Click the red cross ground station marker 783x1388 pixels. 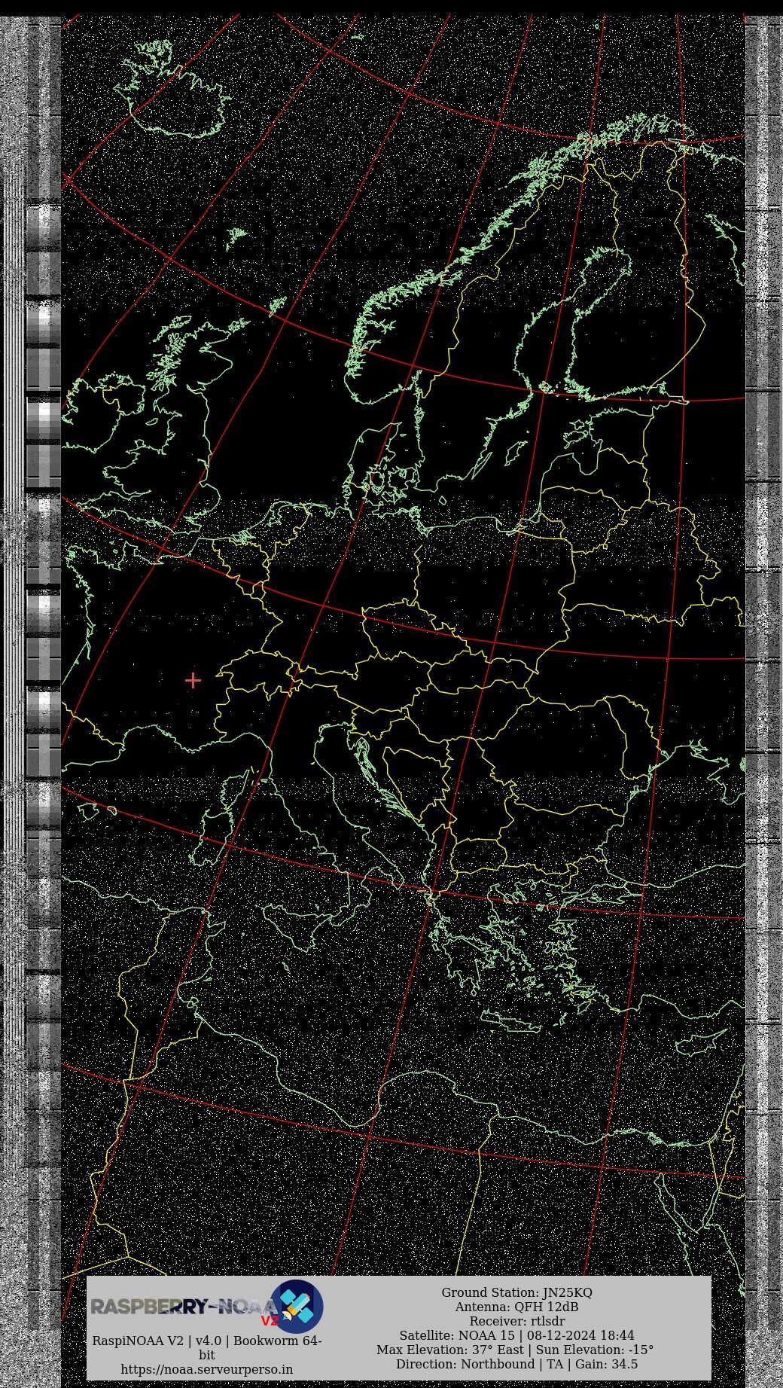click(x=193, y=681)
